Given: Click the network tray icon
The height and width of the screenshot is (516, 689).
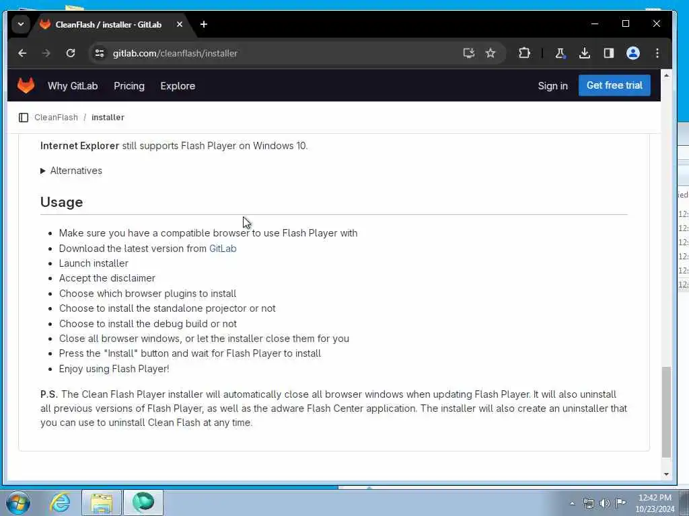Looking at the screenshot, I should point(588,504).
